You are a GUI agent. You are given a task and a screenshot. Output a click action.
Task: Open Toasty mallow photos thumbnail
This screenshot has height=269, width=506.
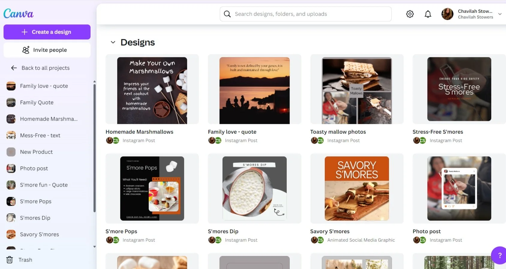coord(357,90)
